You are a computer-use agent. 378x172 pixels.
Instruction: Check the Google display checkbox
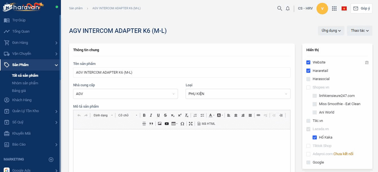[308, 162]
